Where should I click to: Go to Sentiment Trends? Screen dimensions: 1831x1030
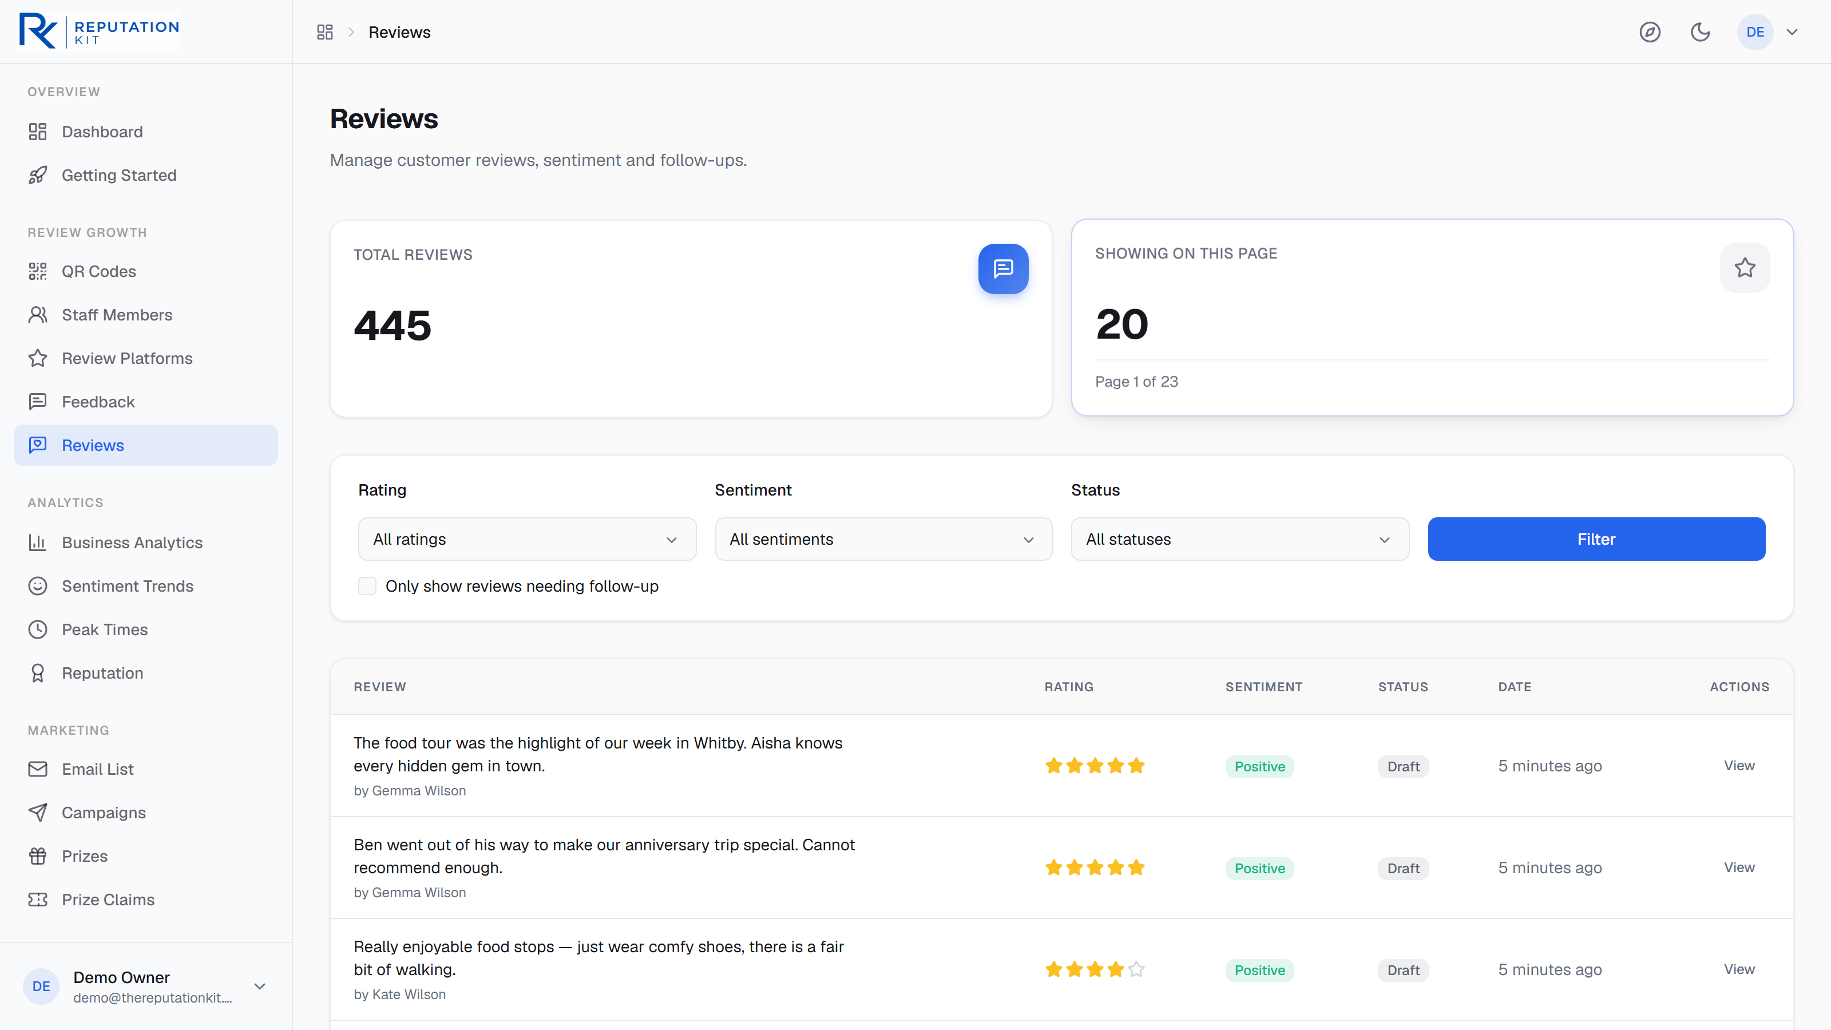click(x=146, y=586)
